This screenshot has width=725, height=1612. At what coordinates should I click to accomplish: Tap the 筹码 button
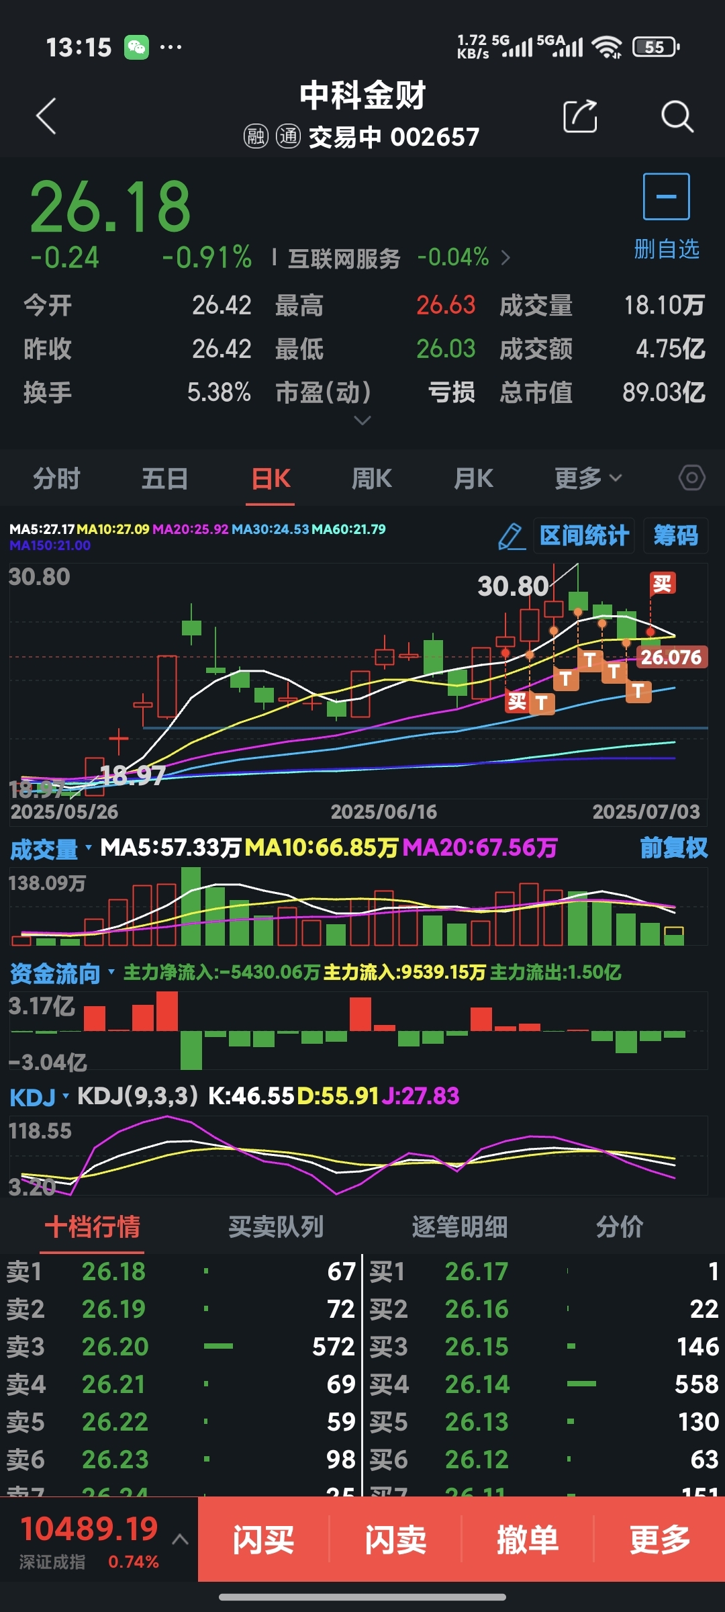coord(675,536)
